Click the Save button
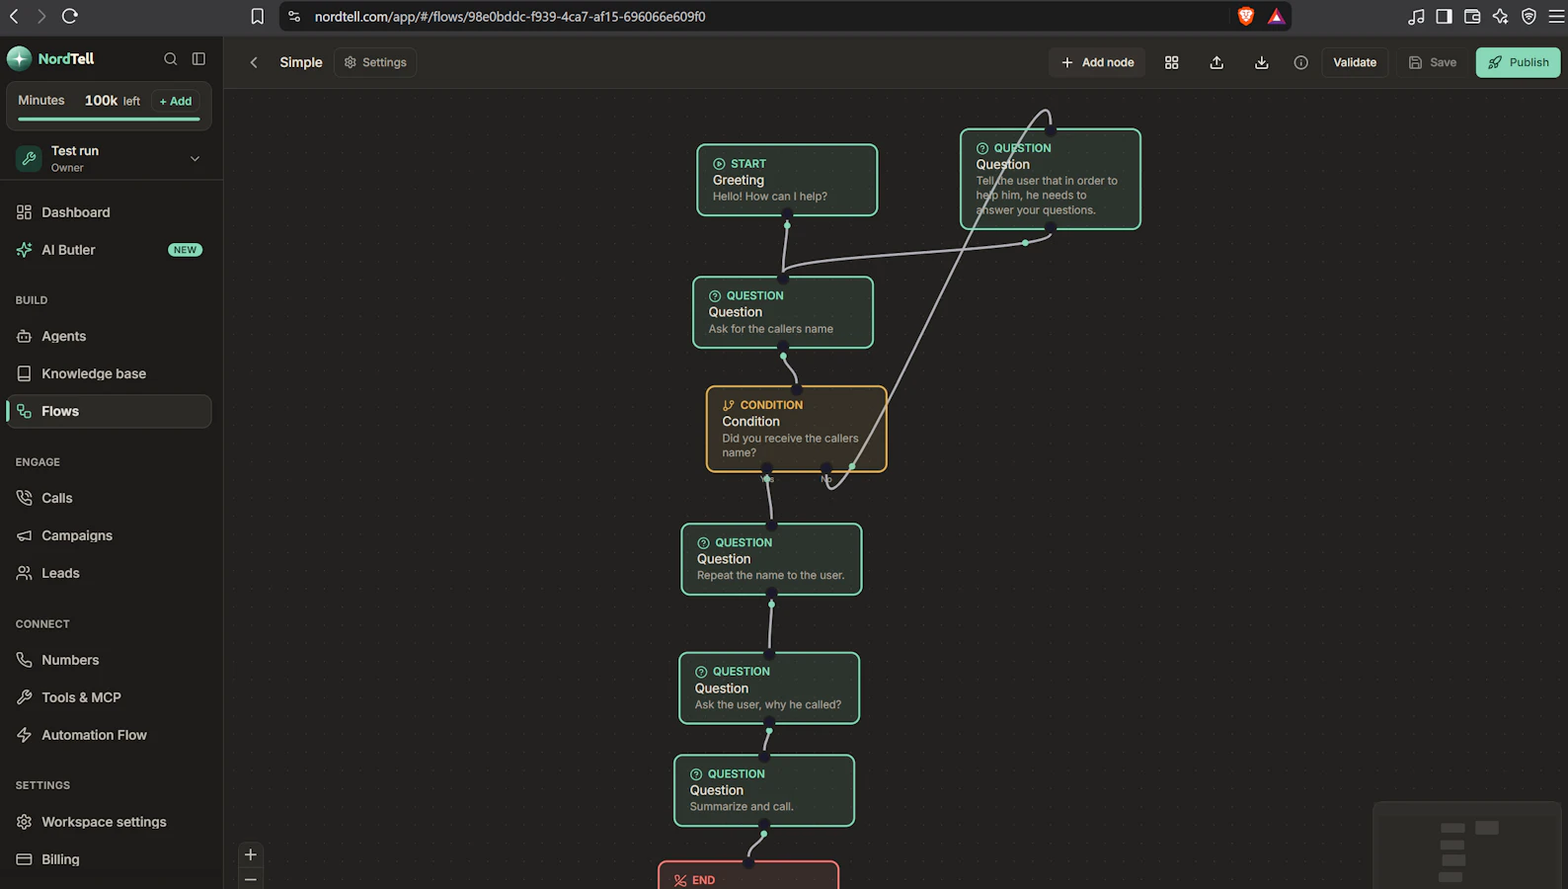This screenshot has height=889, width=1568. [x=1433, y=62]
